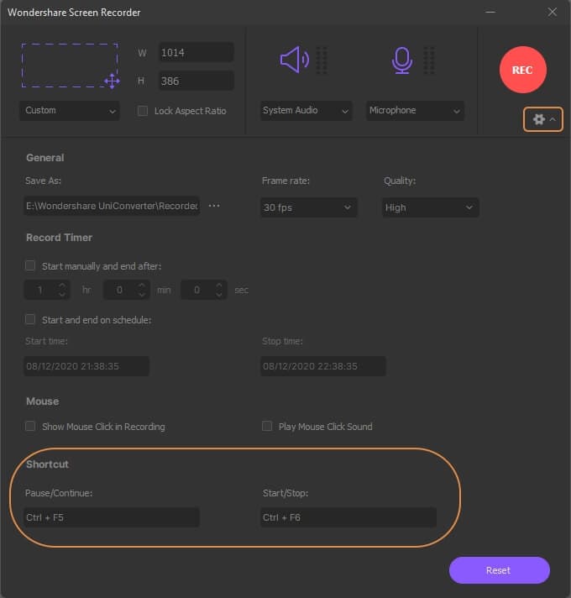
Task: Click the Frame rate label
Action: coord(285,181)
